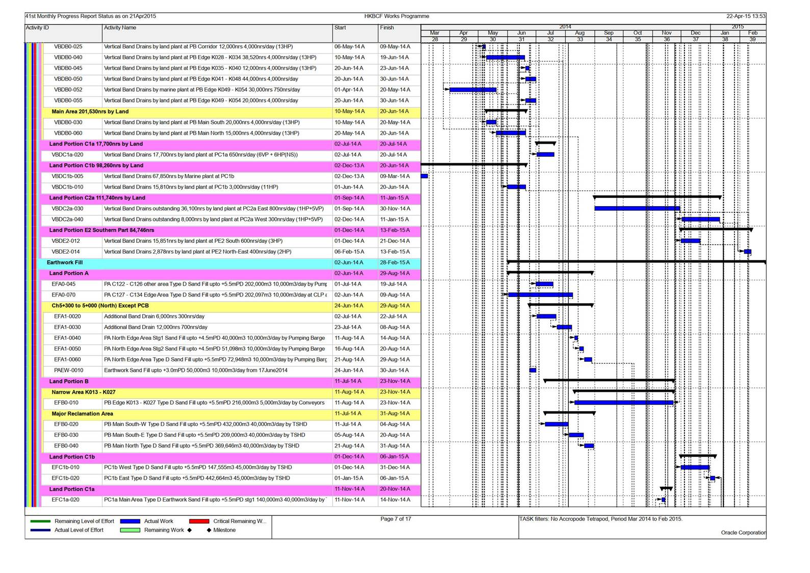Select Land Portion C1b 98,260nrs by Land group
This screenshot has height=573, width=810.
pyautogui.click(x=231, y=166)
